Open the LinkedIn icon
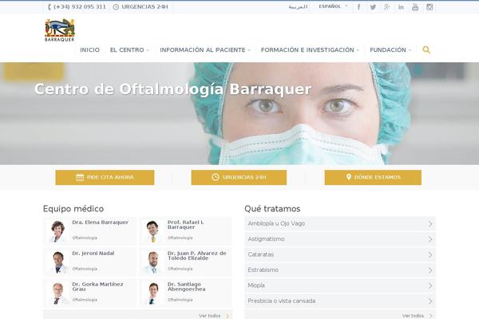 pos(401,7)
